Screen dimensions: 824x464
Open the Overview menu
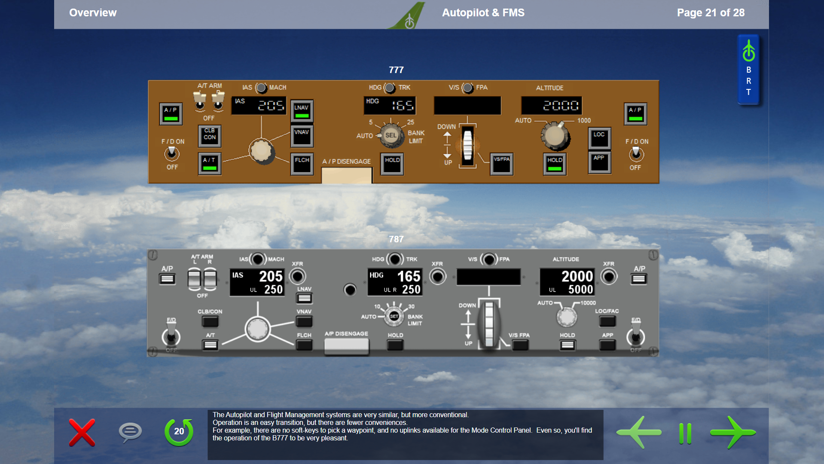pos(93,13)
